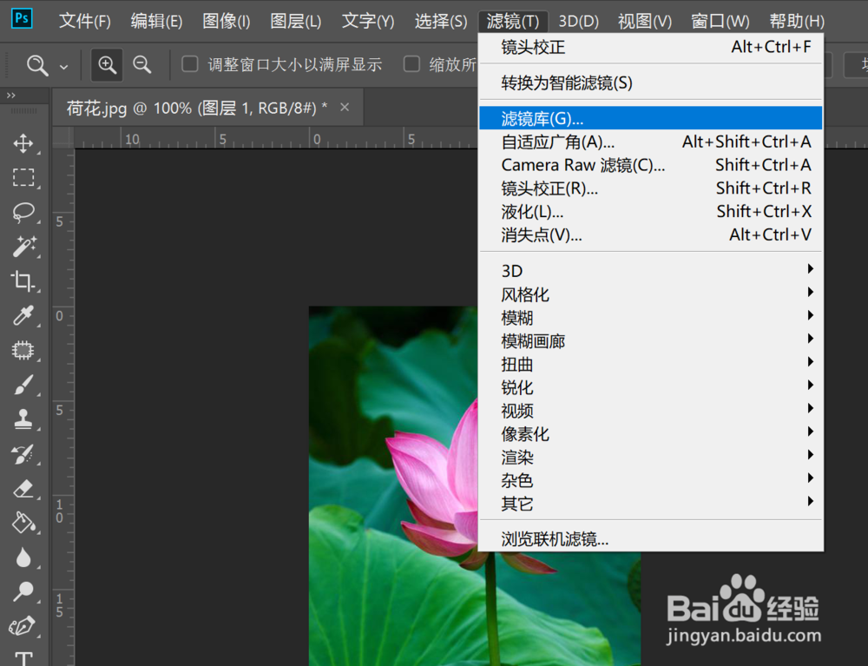Select the Brush tool
Screen dimensions: 868x666
pyautogui.click(x=24, y=385)
